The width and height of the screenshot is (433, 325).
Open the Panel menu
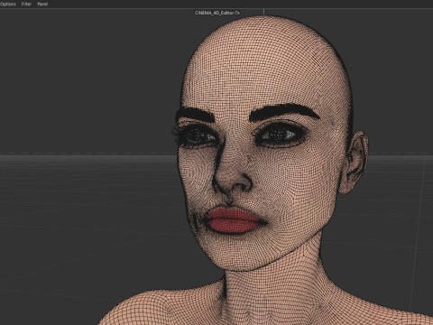[42, 4]
